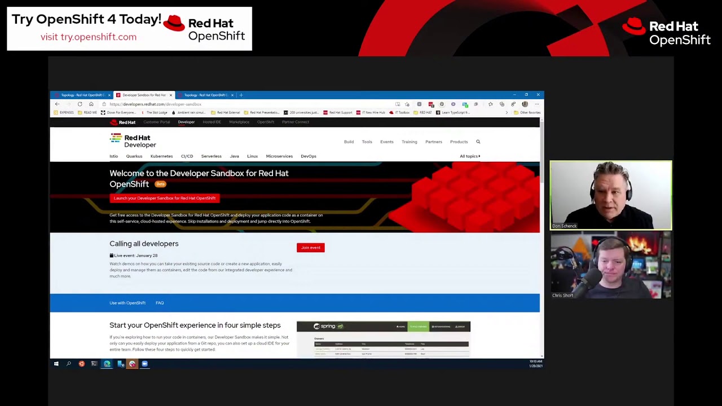Open the Other favorites folder
The width and height of the screenshot is (722, 406).
527,113
